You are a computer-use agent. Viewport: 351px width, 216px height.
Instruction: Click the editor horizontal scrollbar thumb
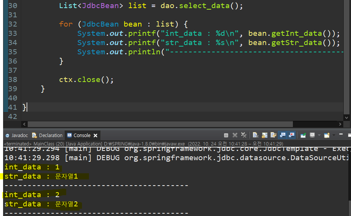pyautogui.click(x=160, y=124)
